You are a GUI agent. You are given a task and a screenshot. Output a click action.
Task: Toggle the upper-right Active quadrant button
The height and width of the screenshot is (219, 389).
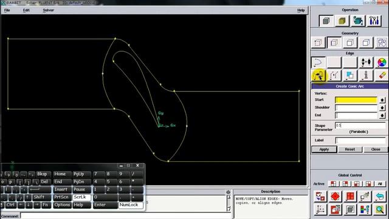pos(345,184)
